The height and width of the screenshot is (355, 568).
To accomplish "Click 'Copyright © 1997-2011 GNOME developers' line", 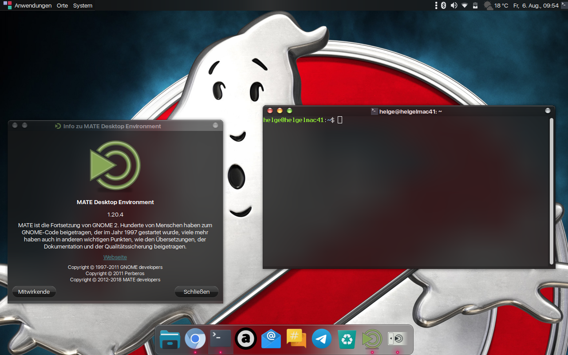I will 115,267.
